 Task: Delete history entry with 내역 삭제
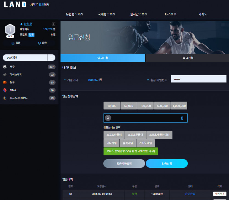220,194
